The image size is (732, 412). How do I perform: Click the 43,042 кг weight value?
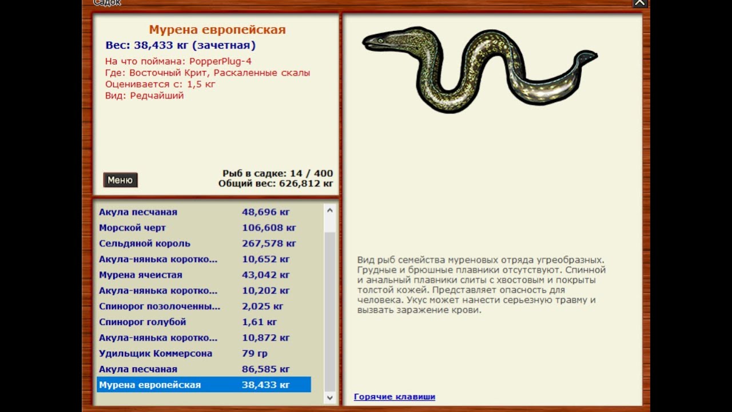click(x=266, y=275)
